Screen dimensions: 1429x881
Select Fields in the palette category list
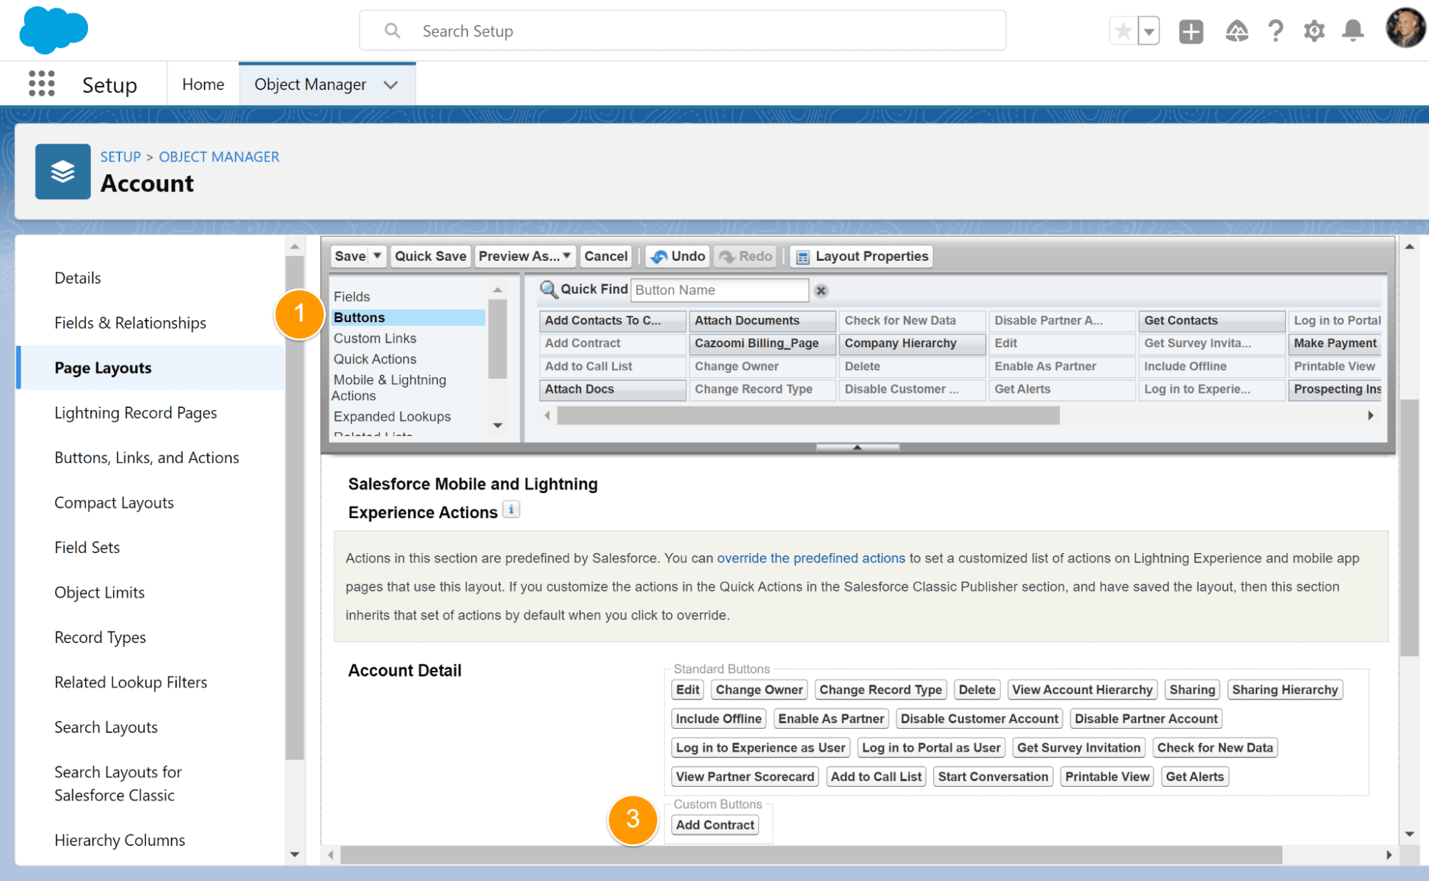[x=352, y=297]
